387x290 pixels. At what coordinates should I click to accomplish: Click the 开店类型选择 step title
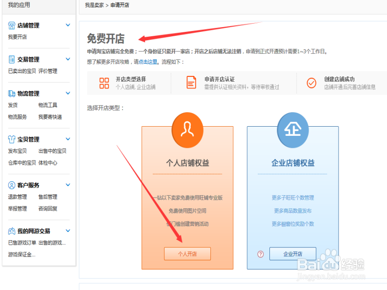131,79
